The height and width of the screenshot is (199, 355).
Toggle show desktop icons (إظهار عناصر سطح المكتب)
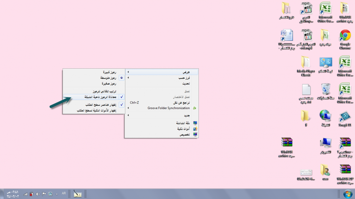(94, 105)
